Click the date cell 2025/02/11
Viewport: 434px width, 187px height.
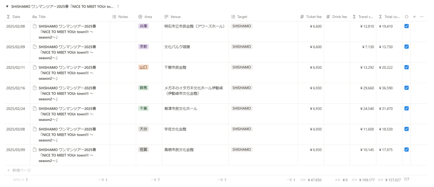pyautogui.click(x=16, y=67)
